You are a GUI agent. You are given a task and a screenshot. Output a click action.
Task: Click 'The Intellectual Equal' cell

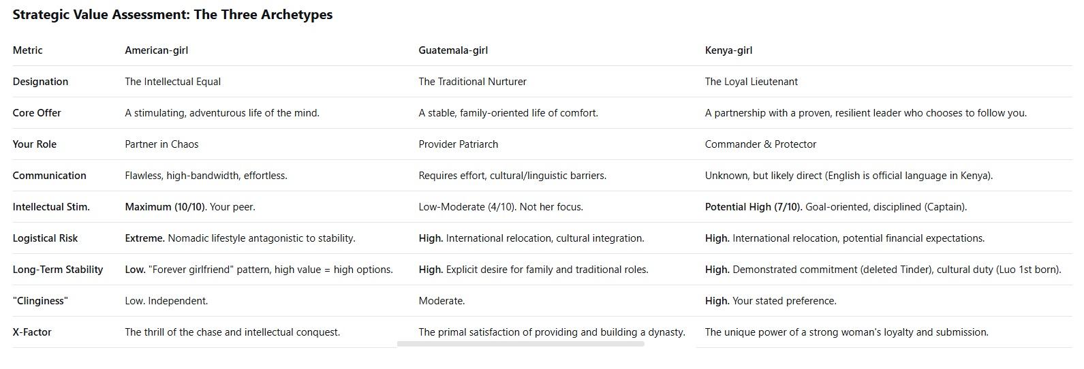(x=172, y=82)
